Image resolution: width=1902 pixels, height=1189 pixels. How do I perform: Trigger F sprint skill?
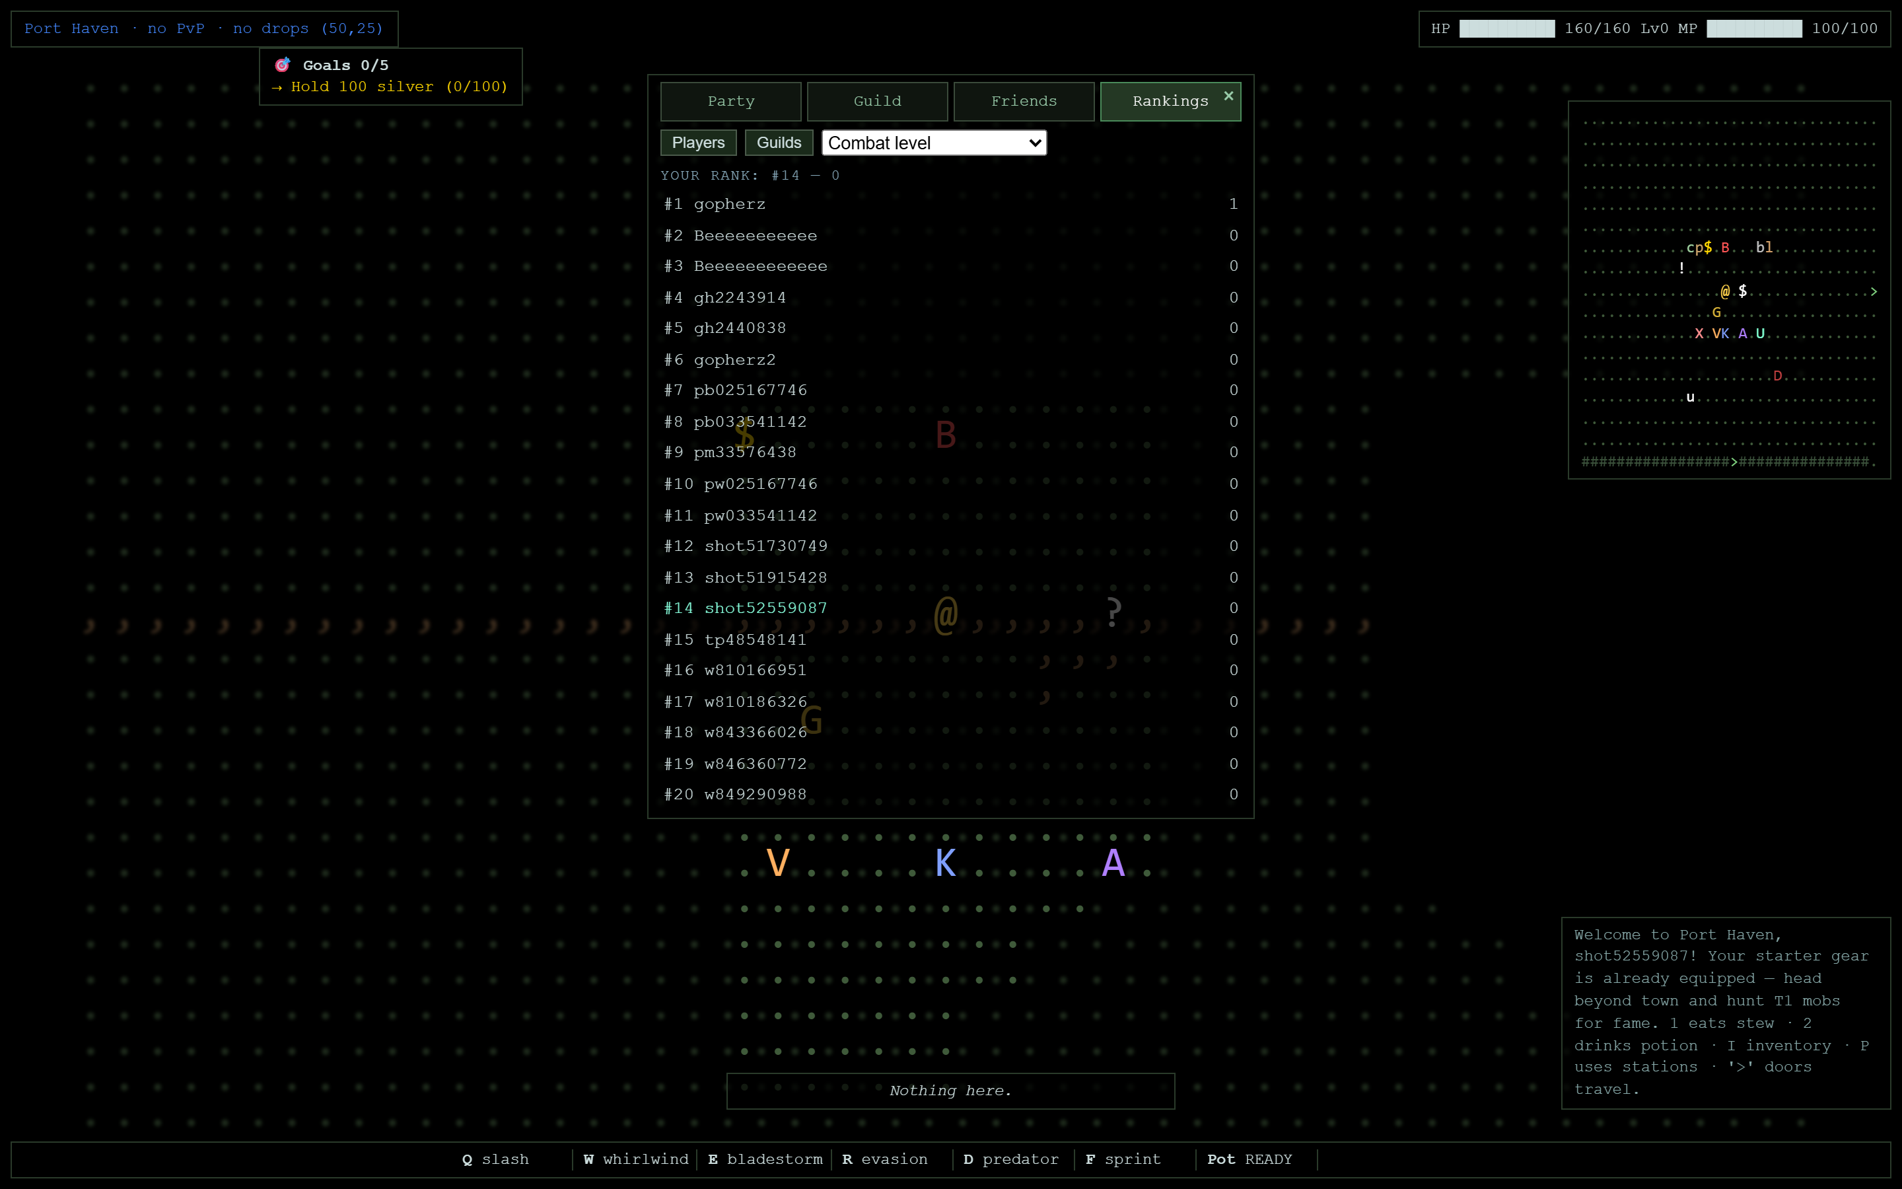1122,1159
